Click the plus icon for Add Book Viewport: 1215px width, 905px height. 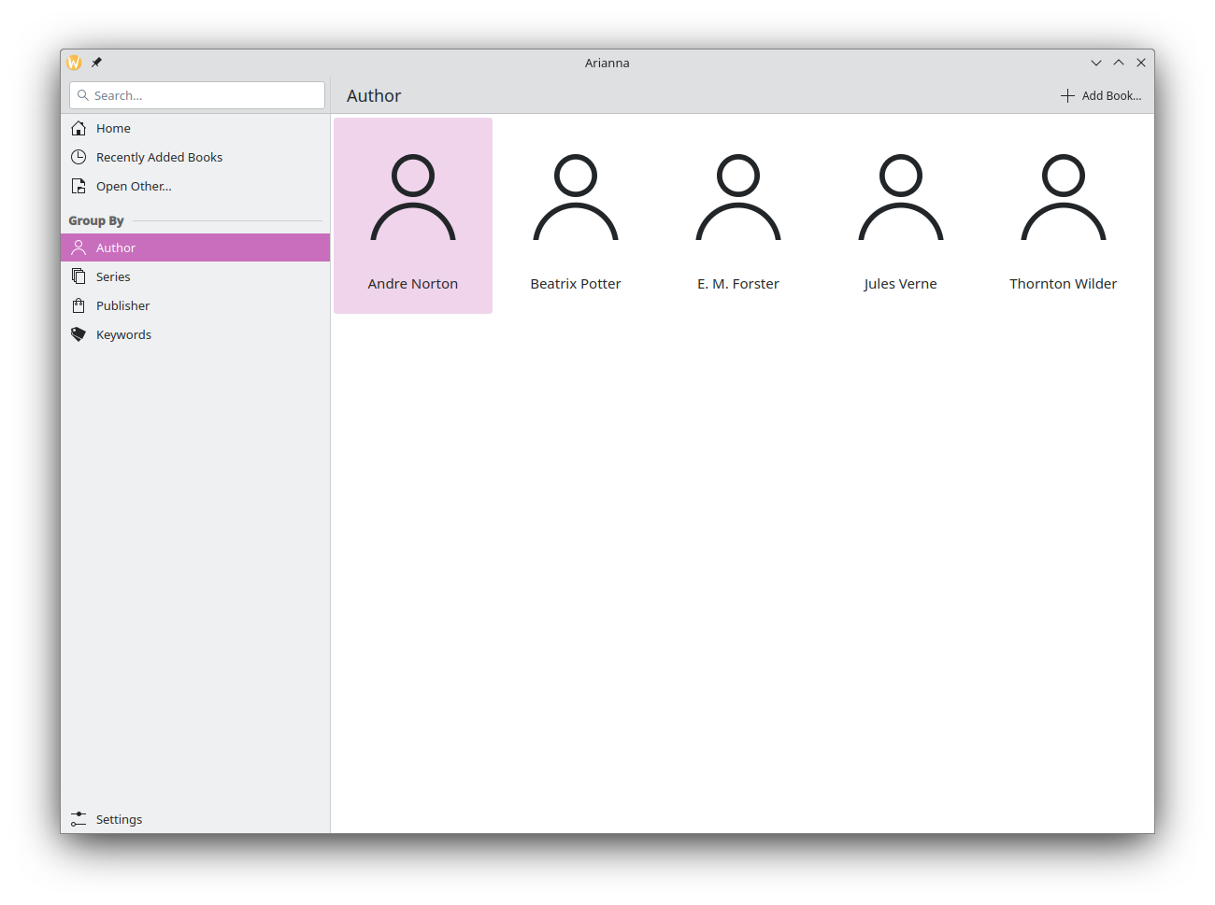(x=1067, y=95)
